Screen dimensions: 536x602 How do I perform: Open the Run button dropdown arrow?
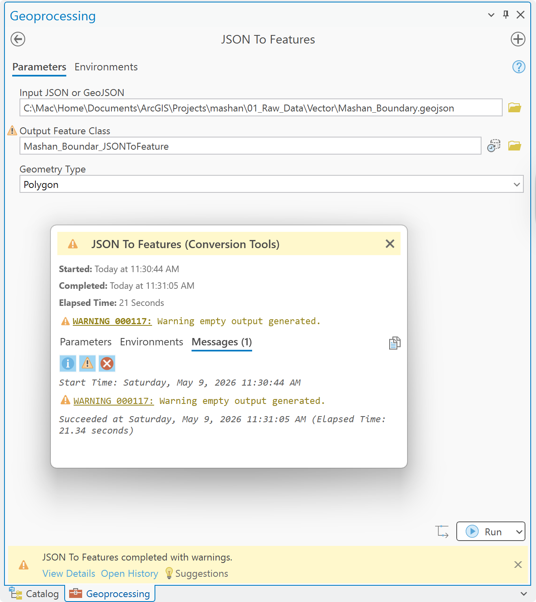(x=519, y=532)
